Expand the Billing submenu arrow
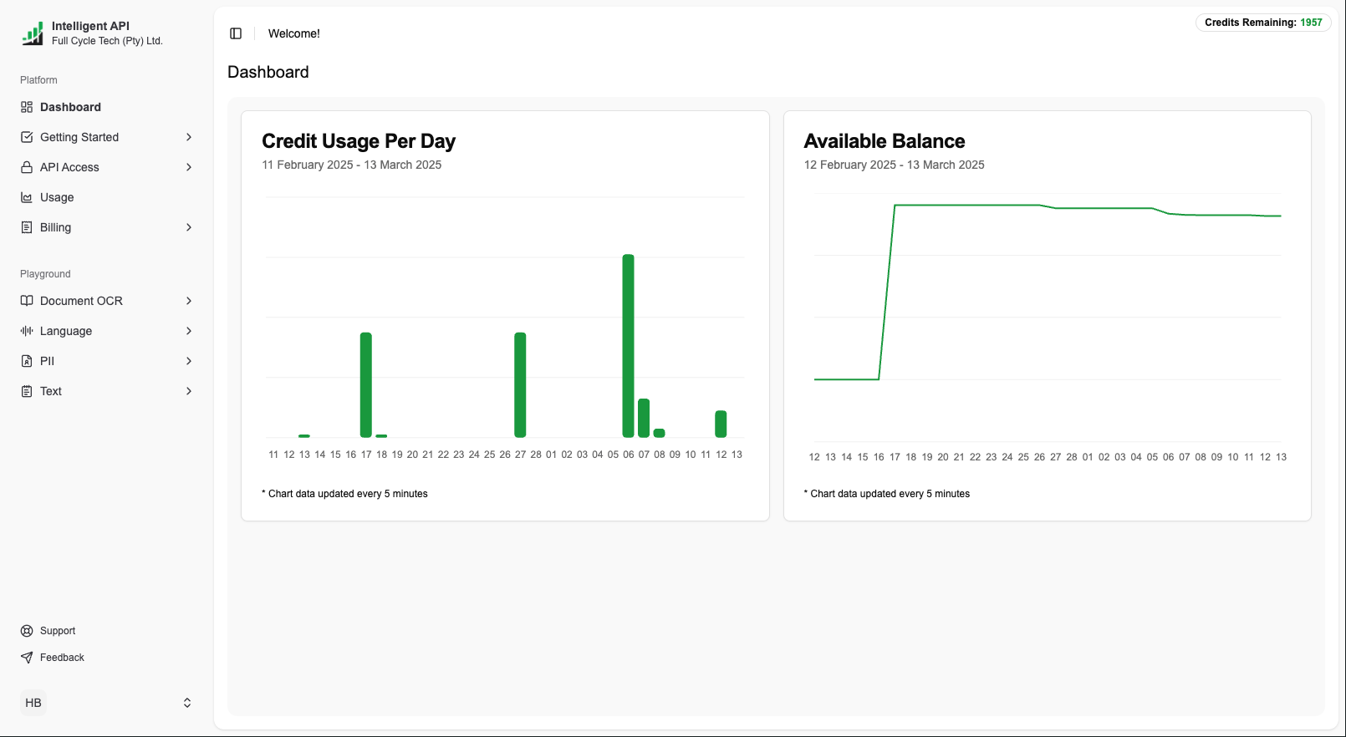 pyautogui.click(x=189, y=227)
